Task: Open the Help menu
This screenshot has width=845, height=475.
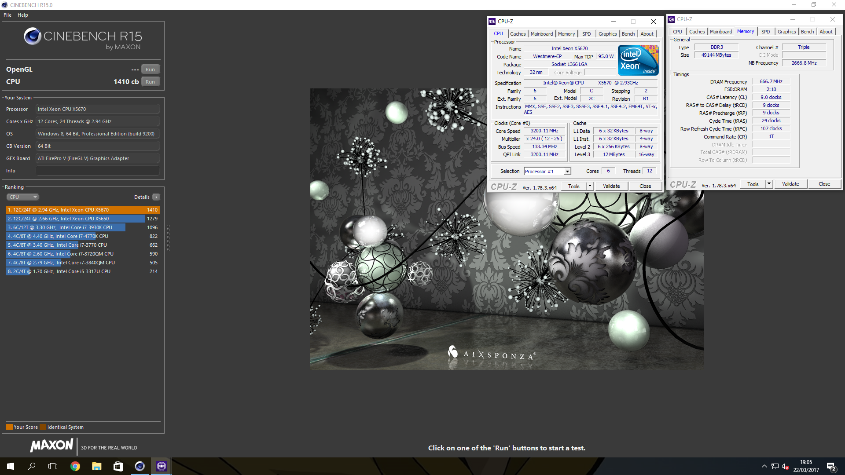Action: (x=23, y=15)
